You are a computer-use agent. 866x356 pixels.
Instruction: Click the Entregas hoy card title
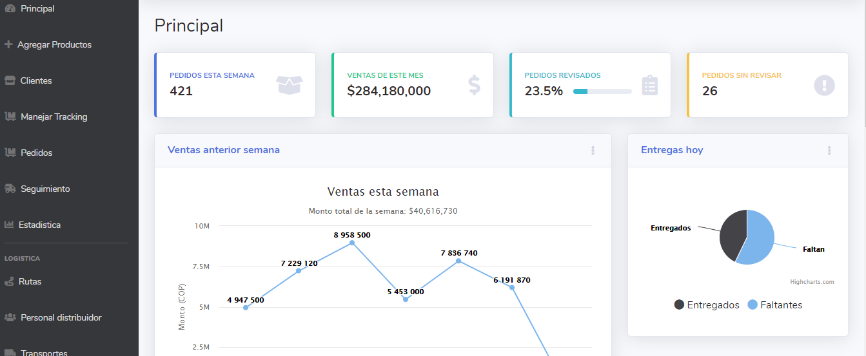click(x=672, y=150)
